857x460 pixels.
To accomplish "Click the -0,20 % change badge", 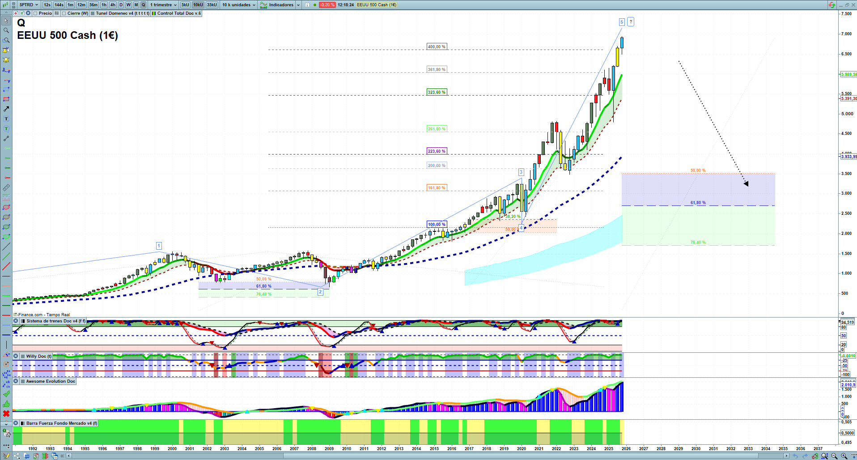I will [x=327, y=5].
